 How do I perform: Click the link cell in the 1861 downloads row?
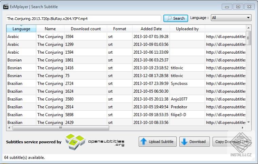tap(225, 60)
